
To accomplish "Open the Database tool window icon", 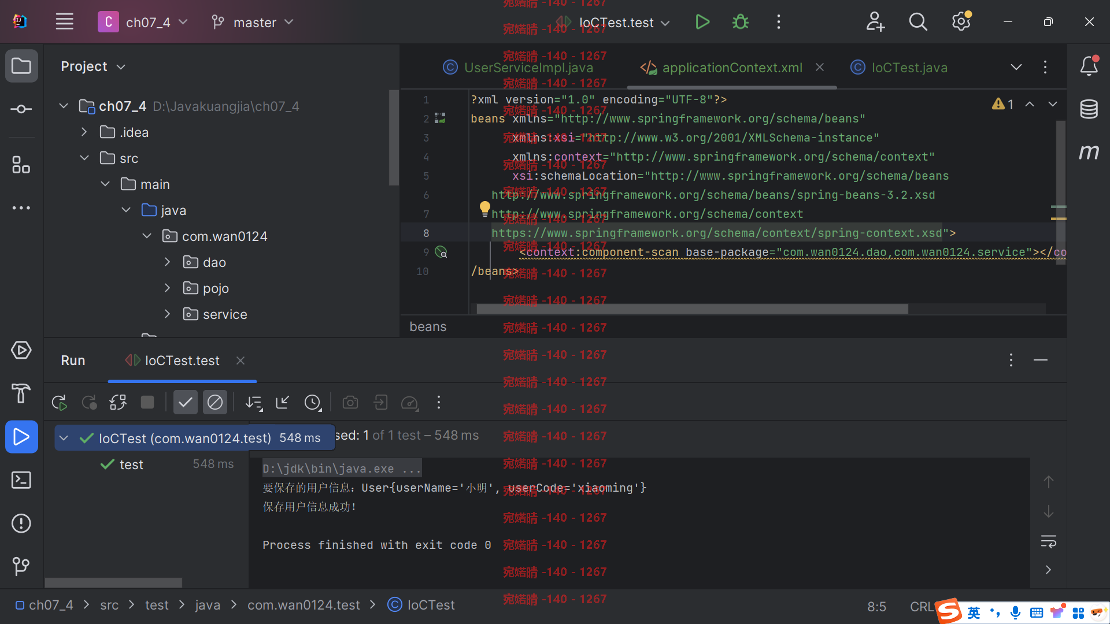I will (1089, 109).
